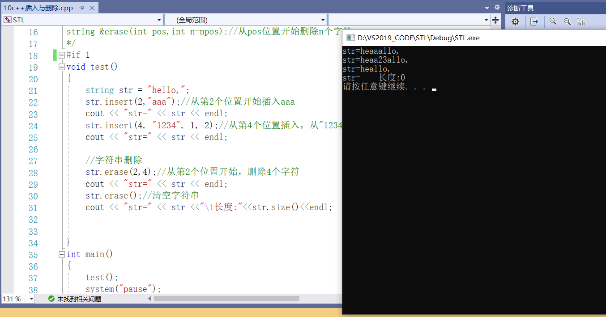Click the 诊断工具 panel title
The height and width of the screenshot is (317, 606).
pyautogui.click(x=521, y=8)
